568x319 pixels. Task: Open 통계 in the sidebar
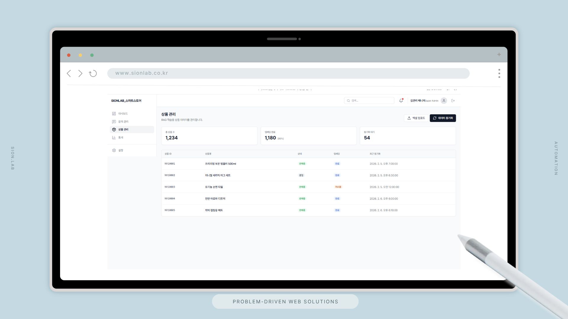120,138
